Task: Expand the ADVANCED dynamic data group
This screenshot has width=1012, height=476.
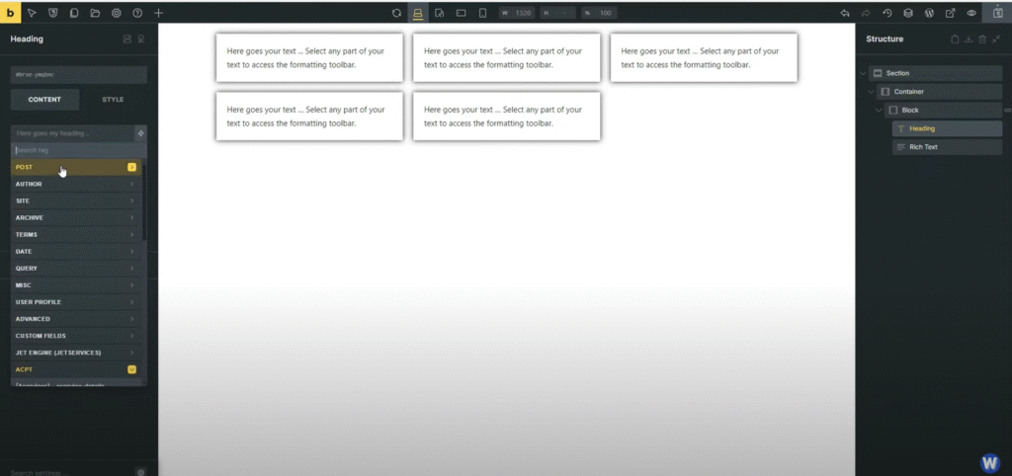Action: [76, 319]
